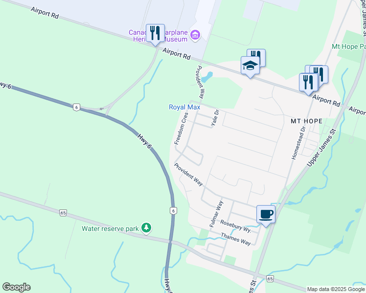Viewport: 366px width, 293px height.
Task: Select the Water reserve park tree pin
Action: coord(146,228)
